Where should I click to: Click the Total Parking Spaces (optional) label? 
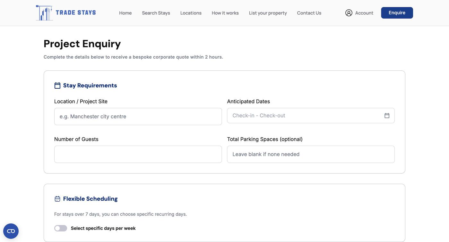265,139
